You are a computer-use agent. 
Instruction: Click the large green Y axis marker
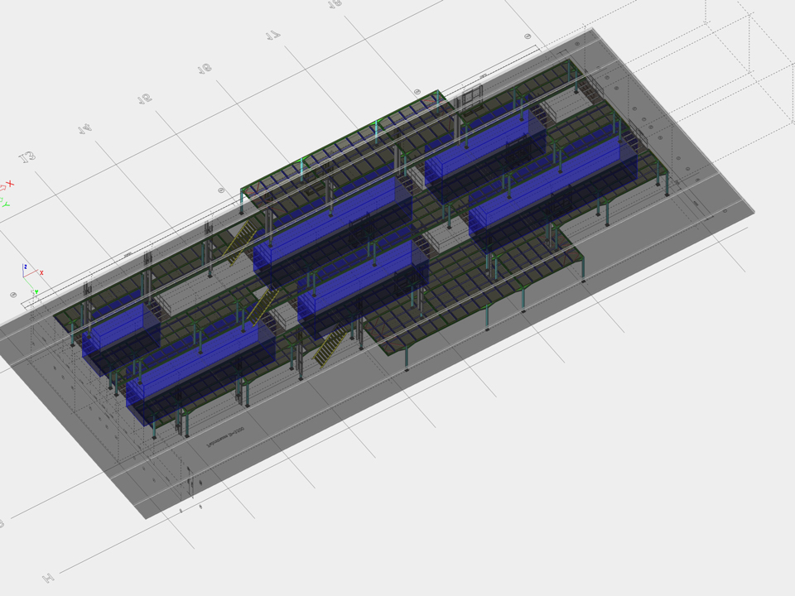[x=4, y=202]
